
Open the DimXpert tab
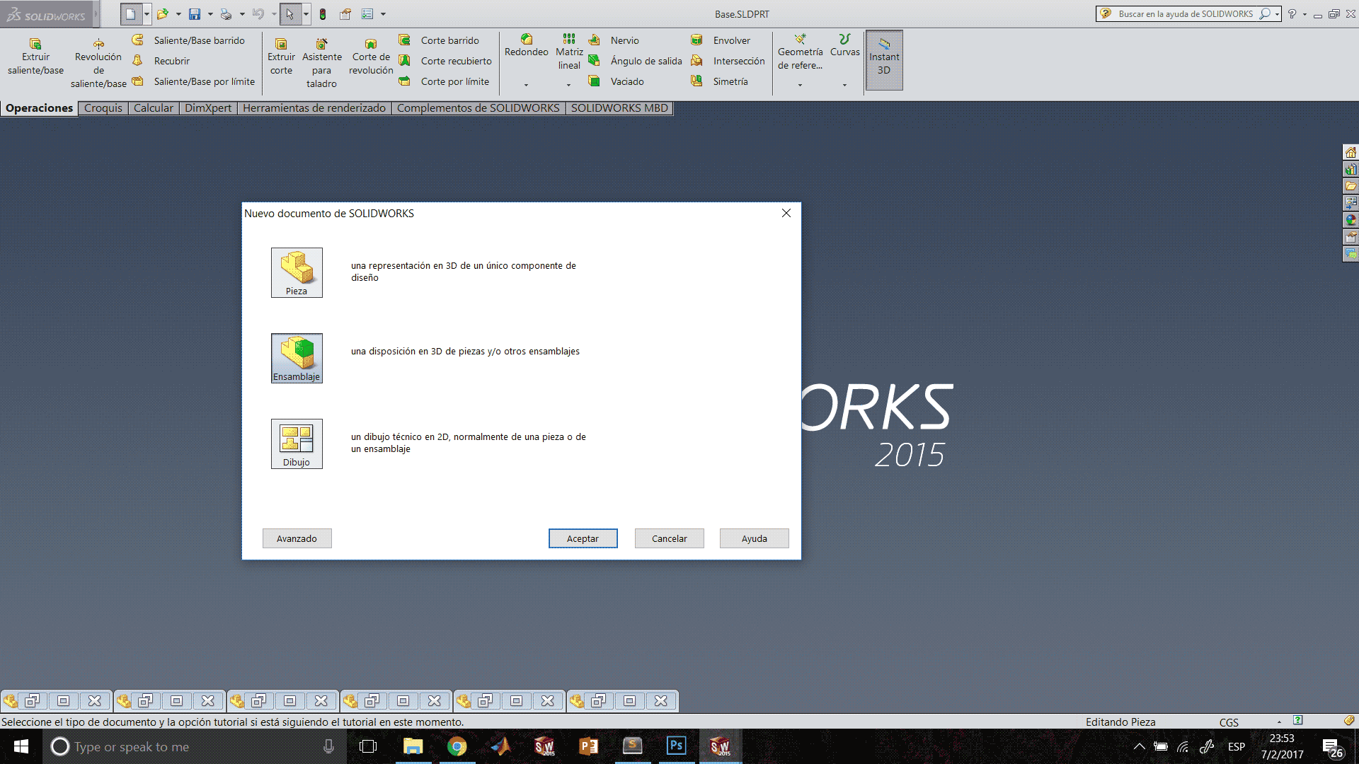click(x=208, y=108)
